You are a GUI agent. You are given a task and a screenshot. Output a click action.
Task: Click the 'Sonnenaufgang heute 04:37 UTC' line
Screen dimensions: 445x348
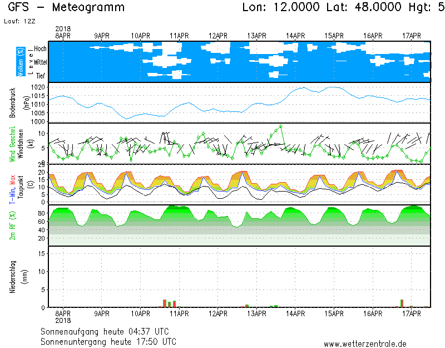105,331
